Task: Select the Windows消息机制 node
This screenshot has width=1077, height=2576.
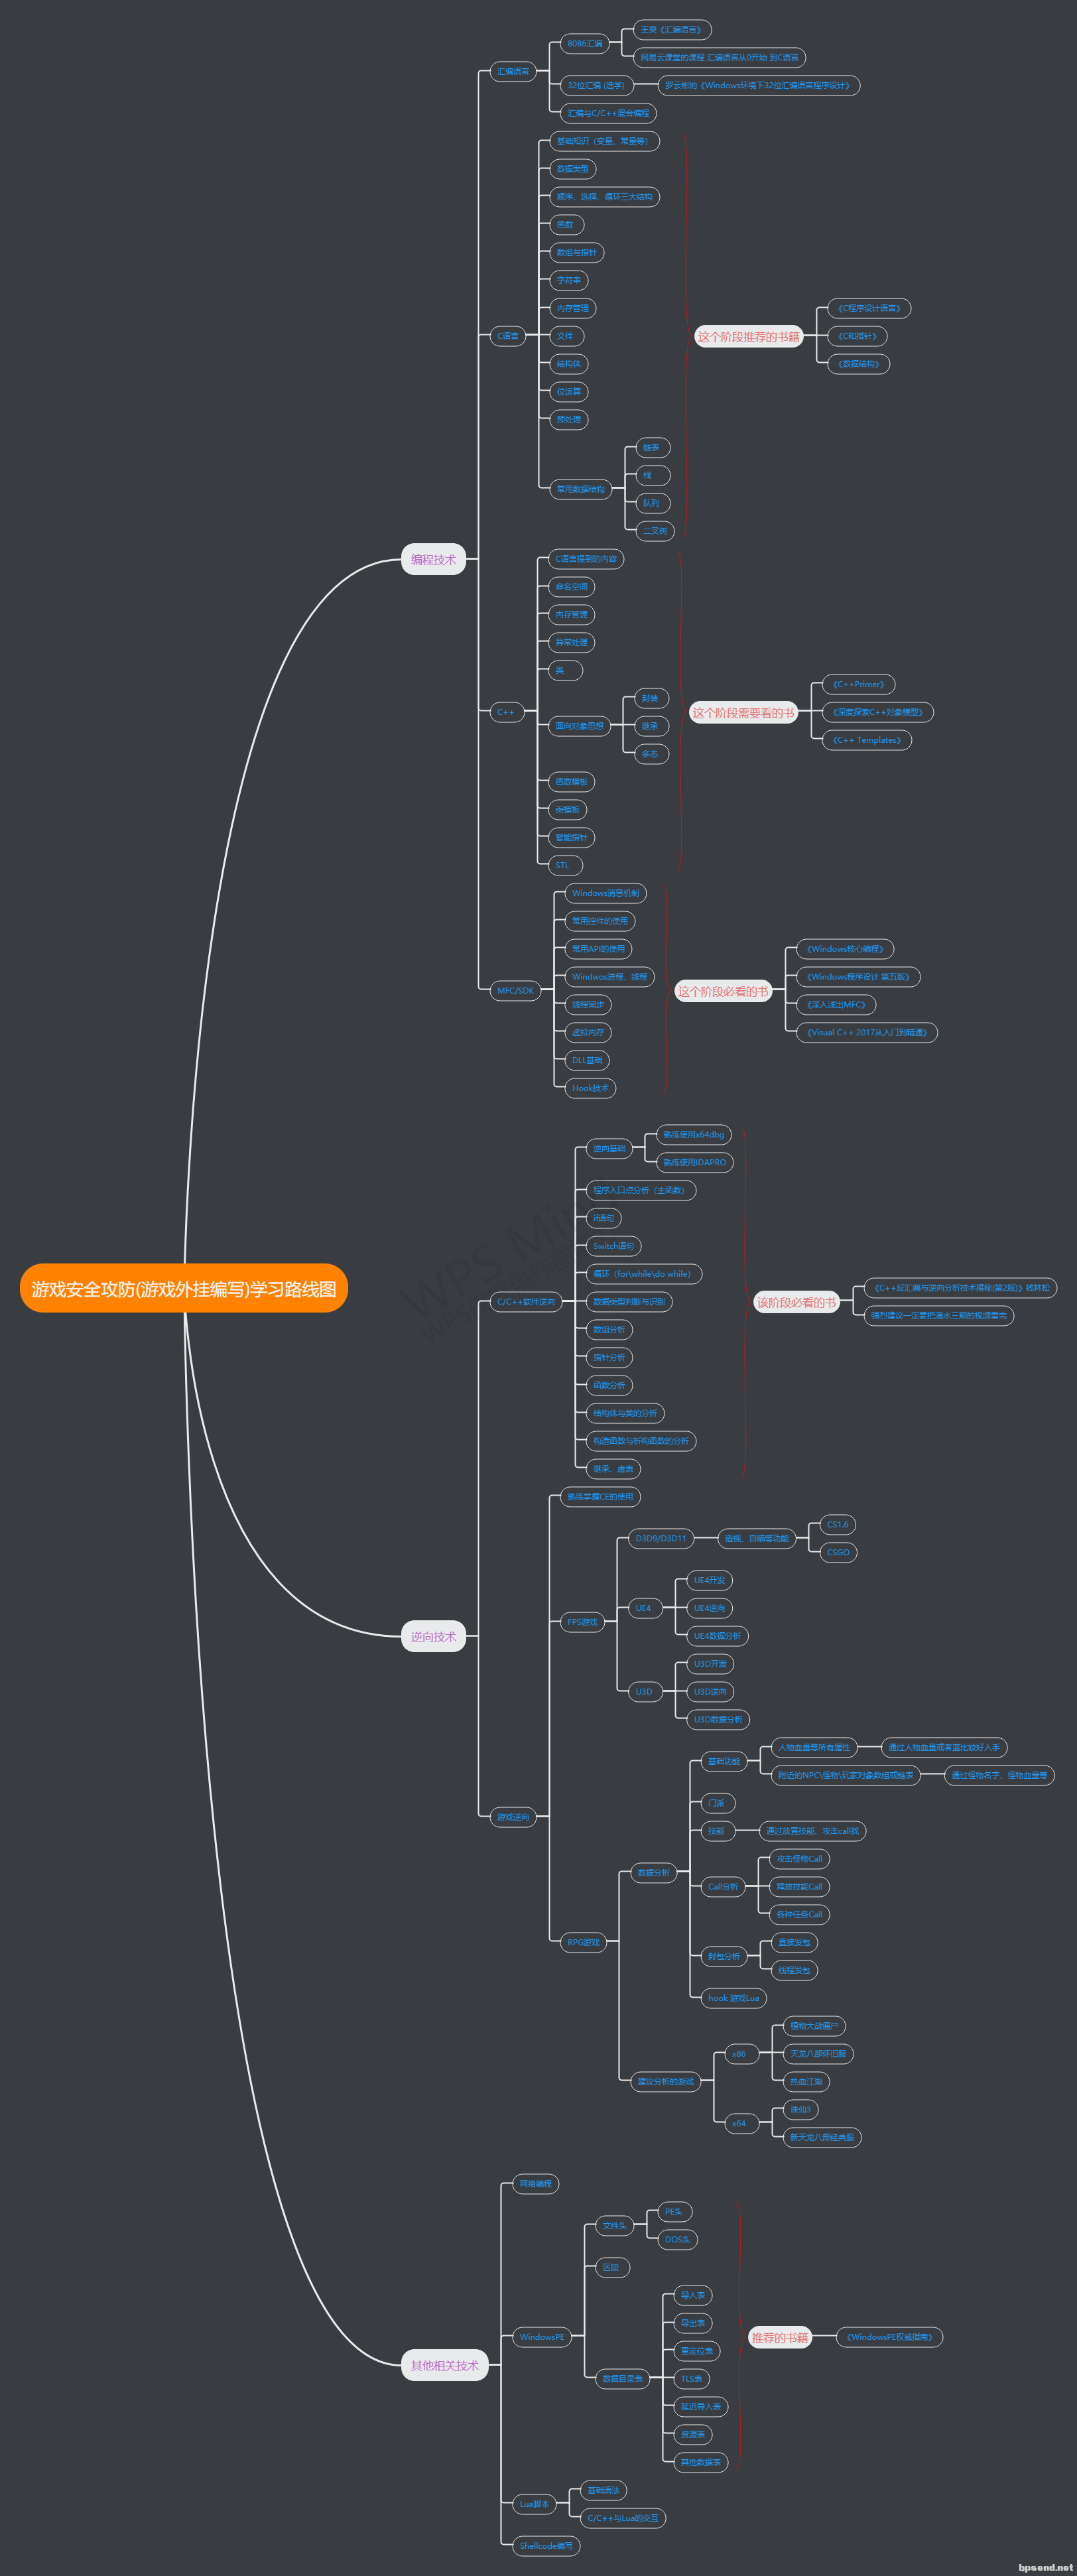Action: click(606, 893)
